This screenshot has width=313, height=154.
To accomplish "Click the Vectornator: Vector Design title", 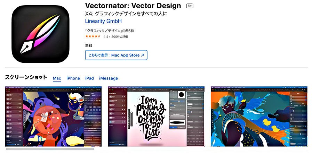I will pyautogui.click(x=133, y=6).
